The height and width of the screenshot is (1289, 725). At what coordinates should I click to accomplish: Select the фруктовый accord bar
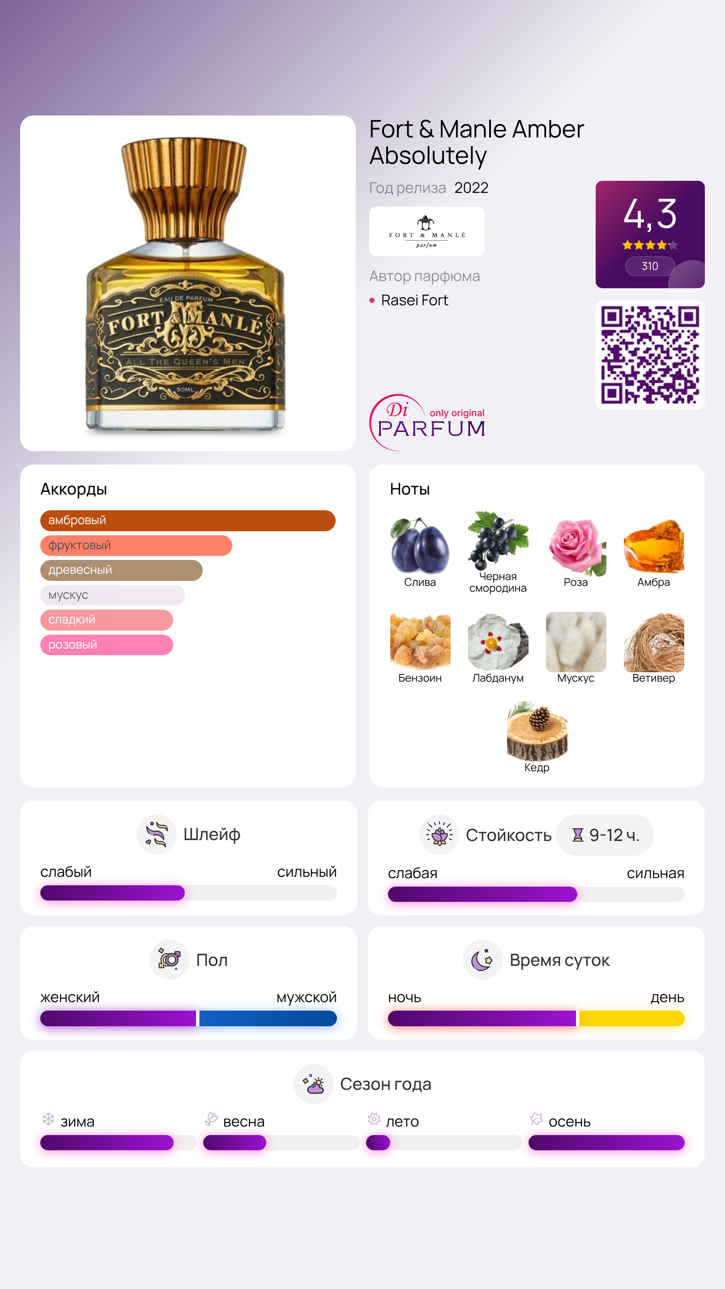(136, 546)
